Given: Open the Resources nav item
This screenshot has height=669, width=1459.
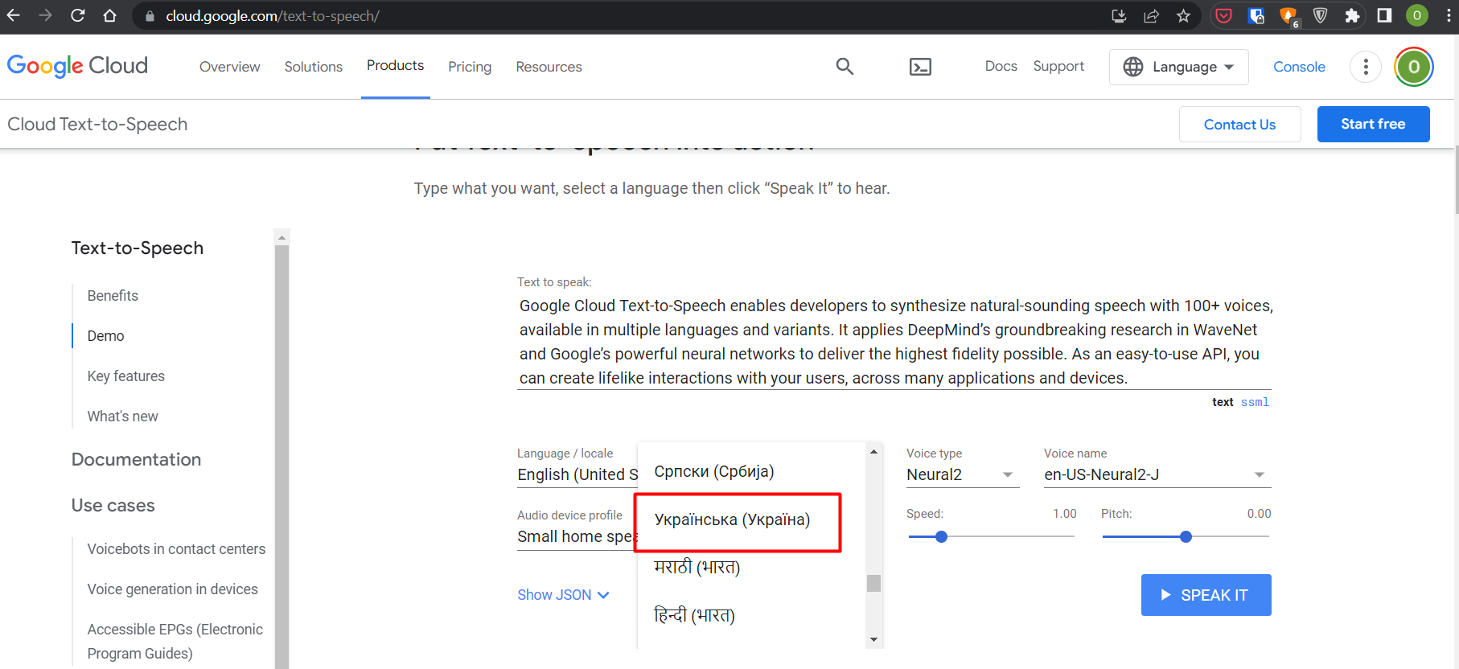Looking at the screenshot, I should [x=549, y=67].
